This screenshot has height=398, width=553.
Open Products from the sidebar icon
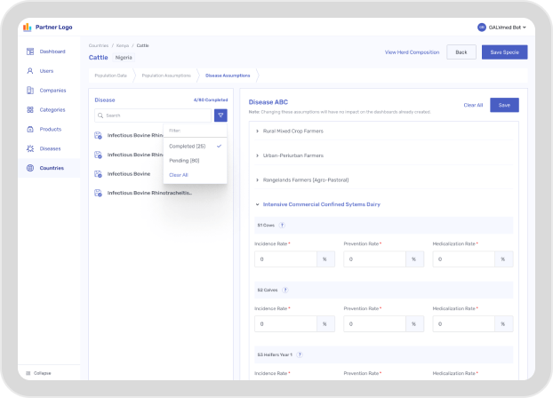[30, 129]
